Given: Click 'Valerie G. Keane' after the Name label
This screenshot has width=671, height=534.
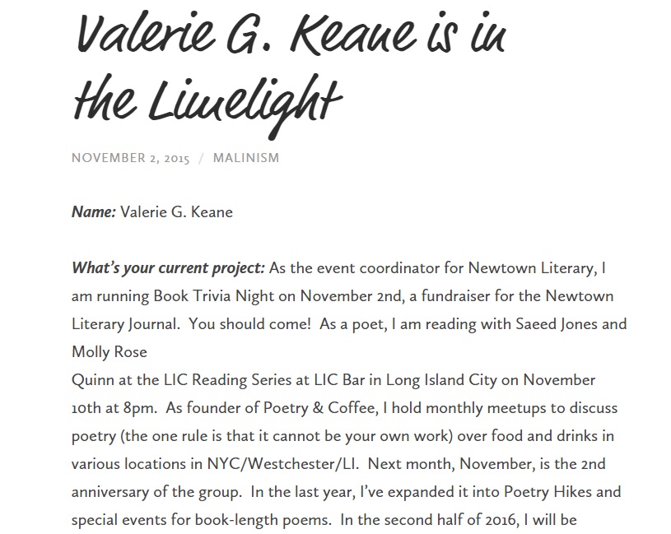Looking at the screenshot, I should point(176,212).
